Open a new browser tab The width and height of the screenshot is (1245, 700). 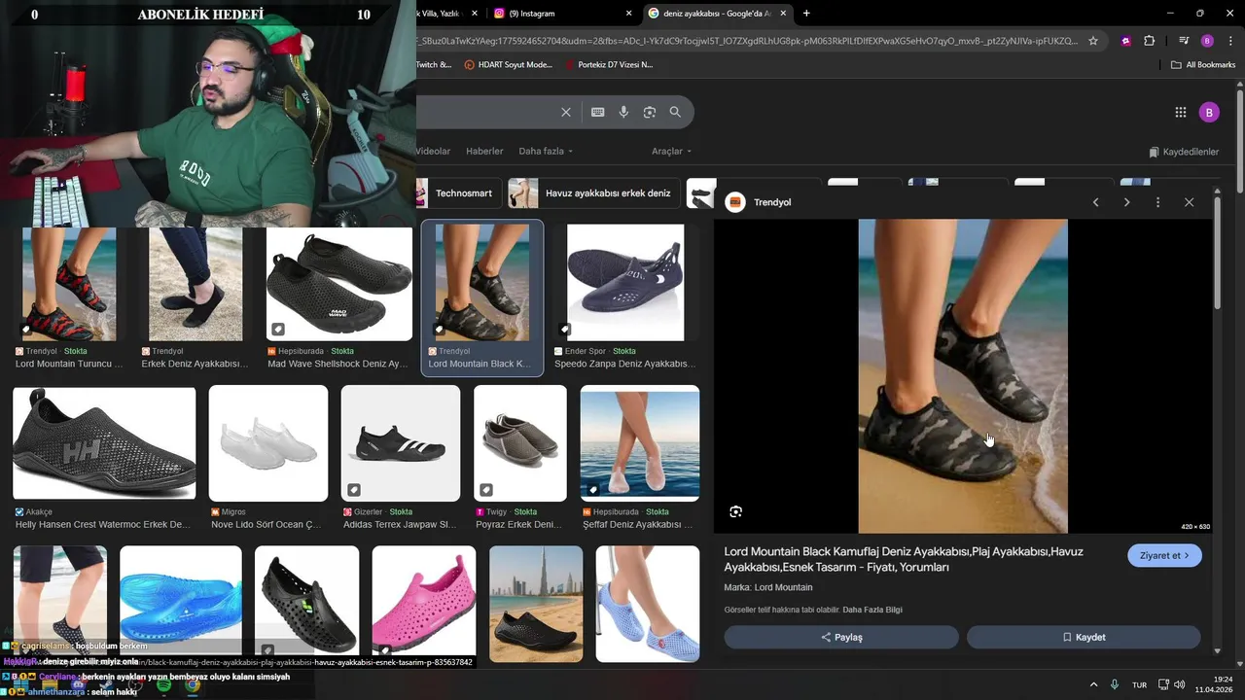806,14
